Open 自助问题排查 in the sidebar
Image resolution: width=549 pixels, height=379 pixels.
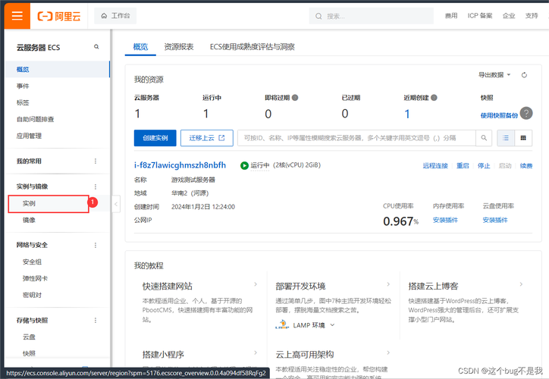(35, 119)
